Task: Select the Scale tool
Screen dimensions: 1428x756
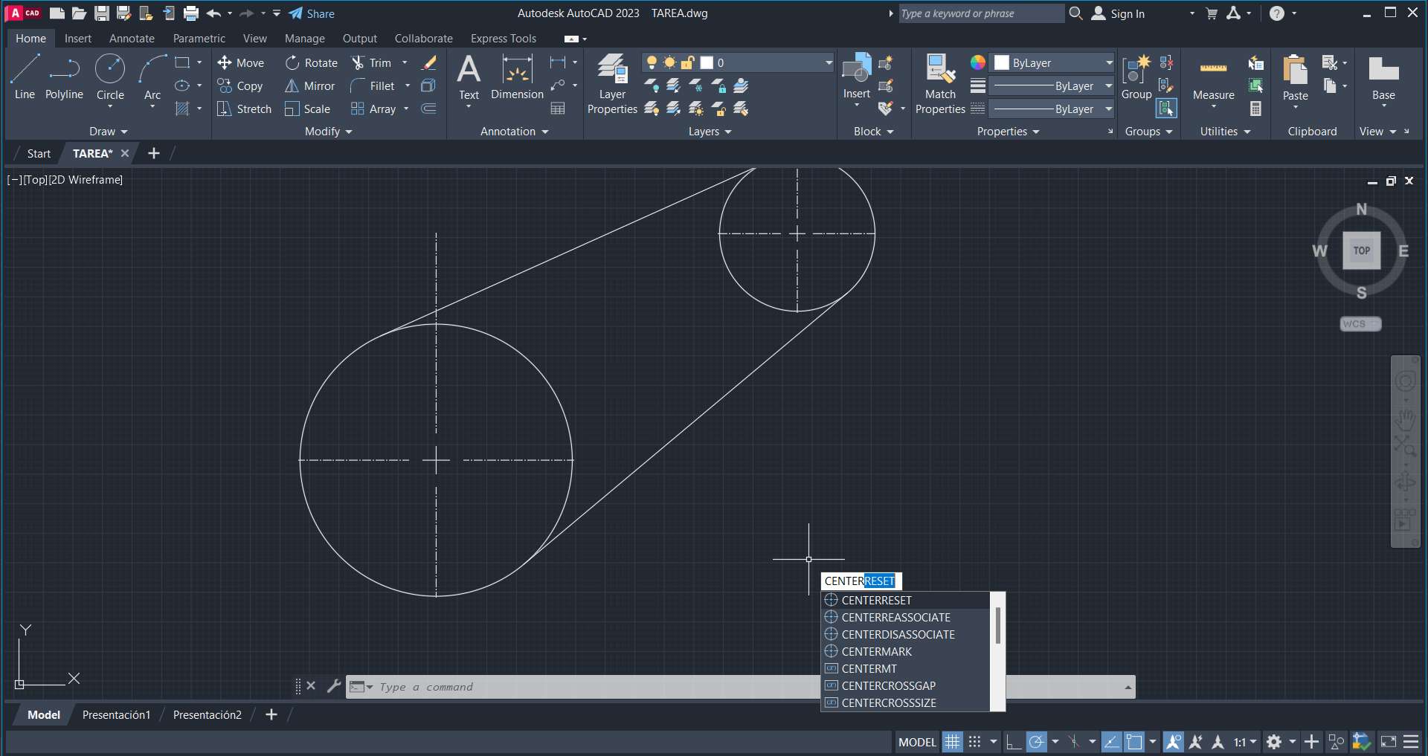Action: click(308, 109)
